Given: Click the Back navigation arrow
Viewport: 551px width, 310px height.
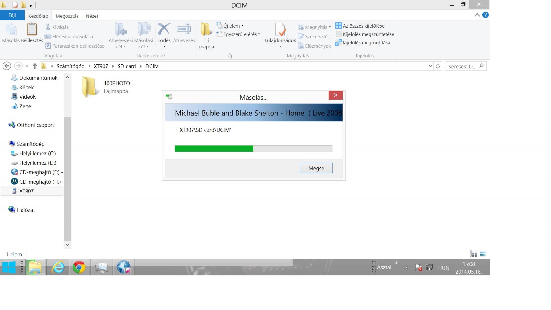Looking at the screenshot, I should tap(7, 66).
